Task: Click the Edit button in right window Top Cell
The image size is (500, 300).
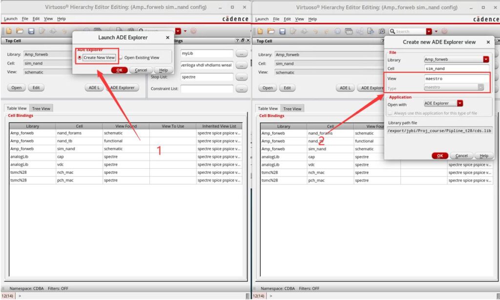Action: [x=287, y=88]
